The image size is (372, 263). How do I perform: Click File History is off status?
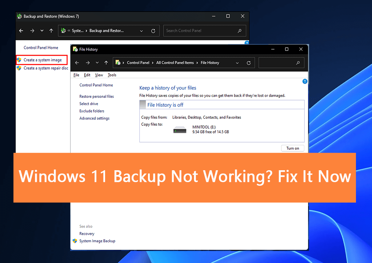(165, 105)
